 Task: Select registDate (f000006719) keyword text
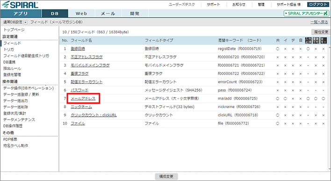click(240, 49)
